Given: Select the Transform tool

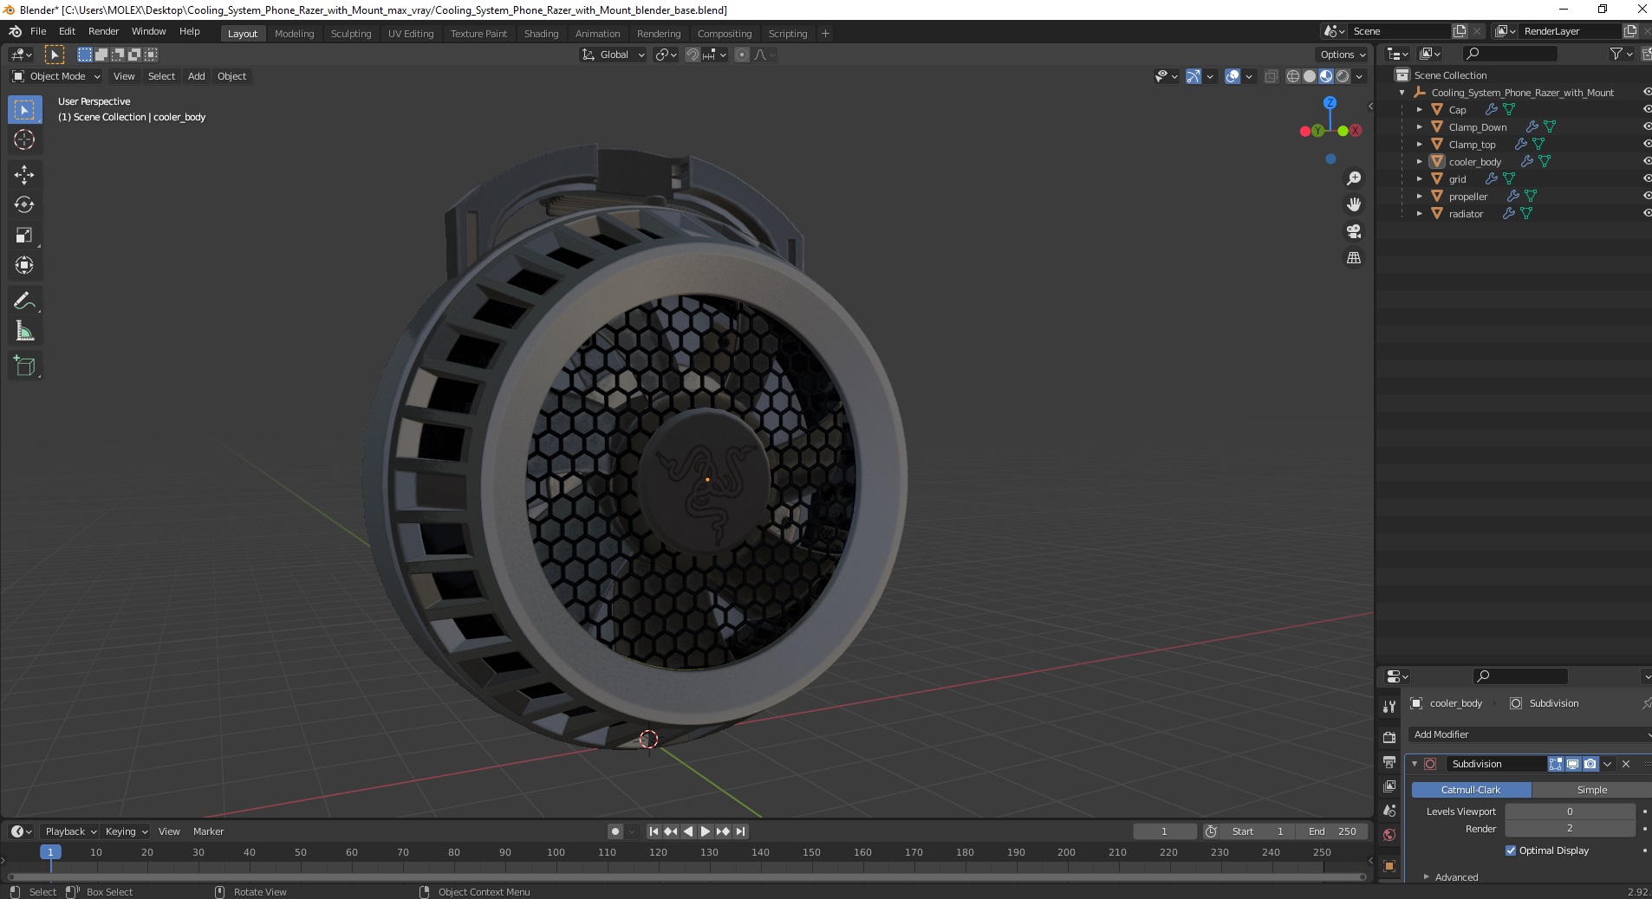Looking at the screenshot, I should point(24,266).
